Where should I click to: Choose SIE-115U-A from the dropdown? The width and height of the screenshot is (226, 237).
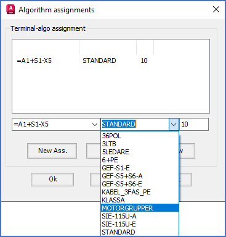[x=140, y=216]
